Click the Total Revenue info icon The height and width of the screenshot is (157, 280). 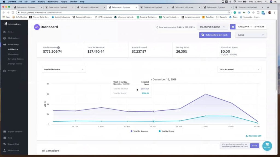point(59,47)
